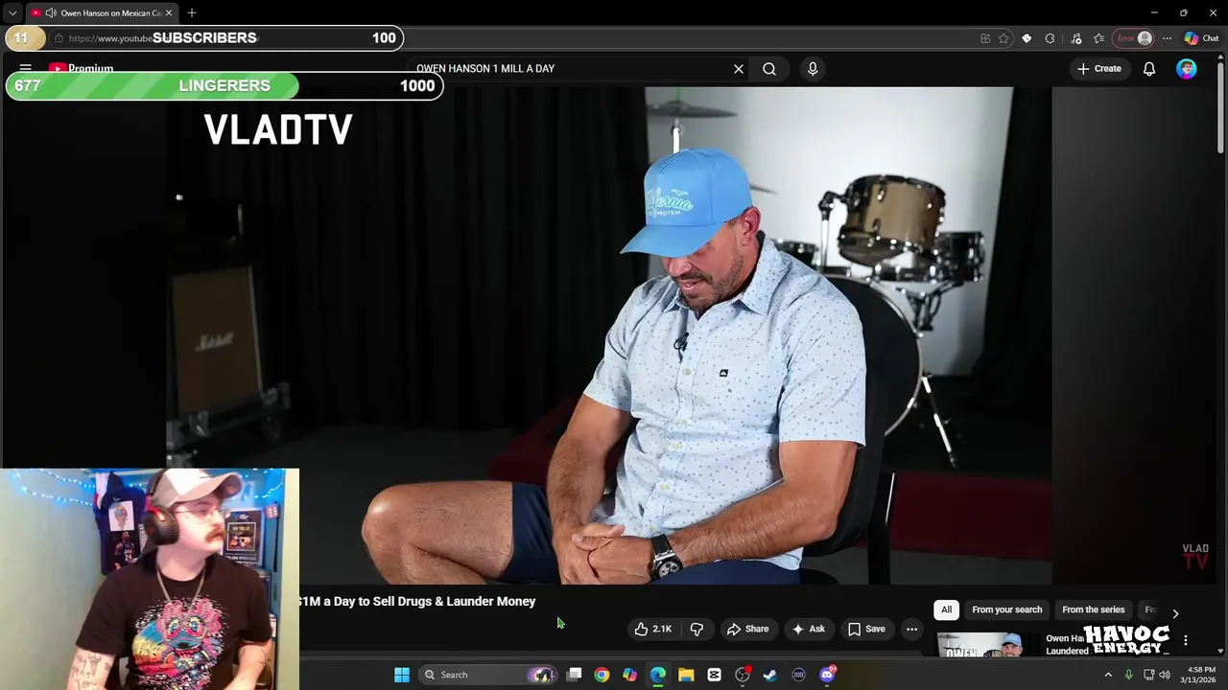Open the round purple taskbar app

pyautogui.click(x=798, y=675)
